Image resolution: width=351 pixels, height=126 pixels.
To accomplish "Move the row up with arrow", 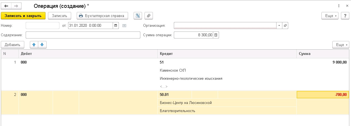I will point(34,45).
